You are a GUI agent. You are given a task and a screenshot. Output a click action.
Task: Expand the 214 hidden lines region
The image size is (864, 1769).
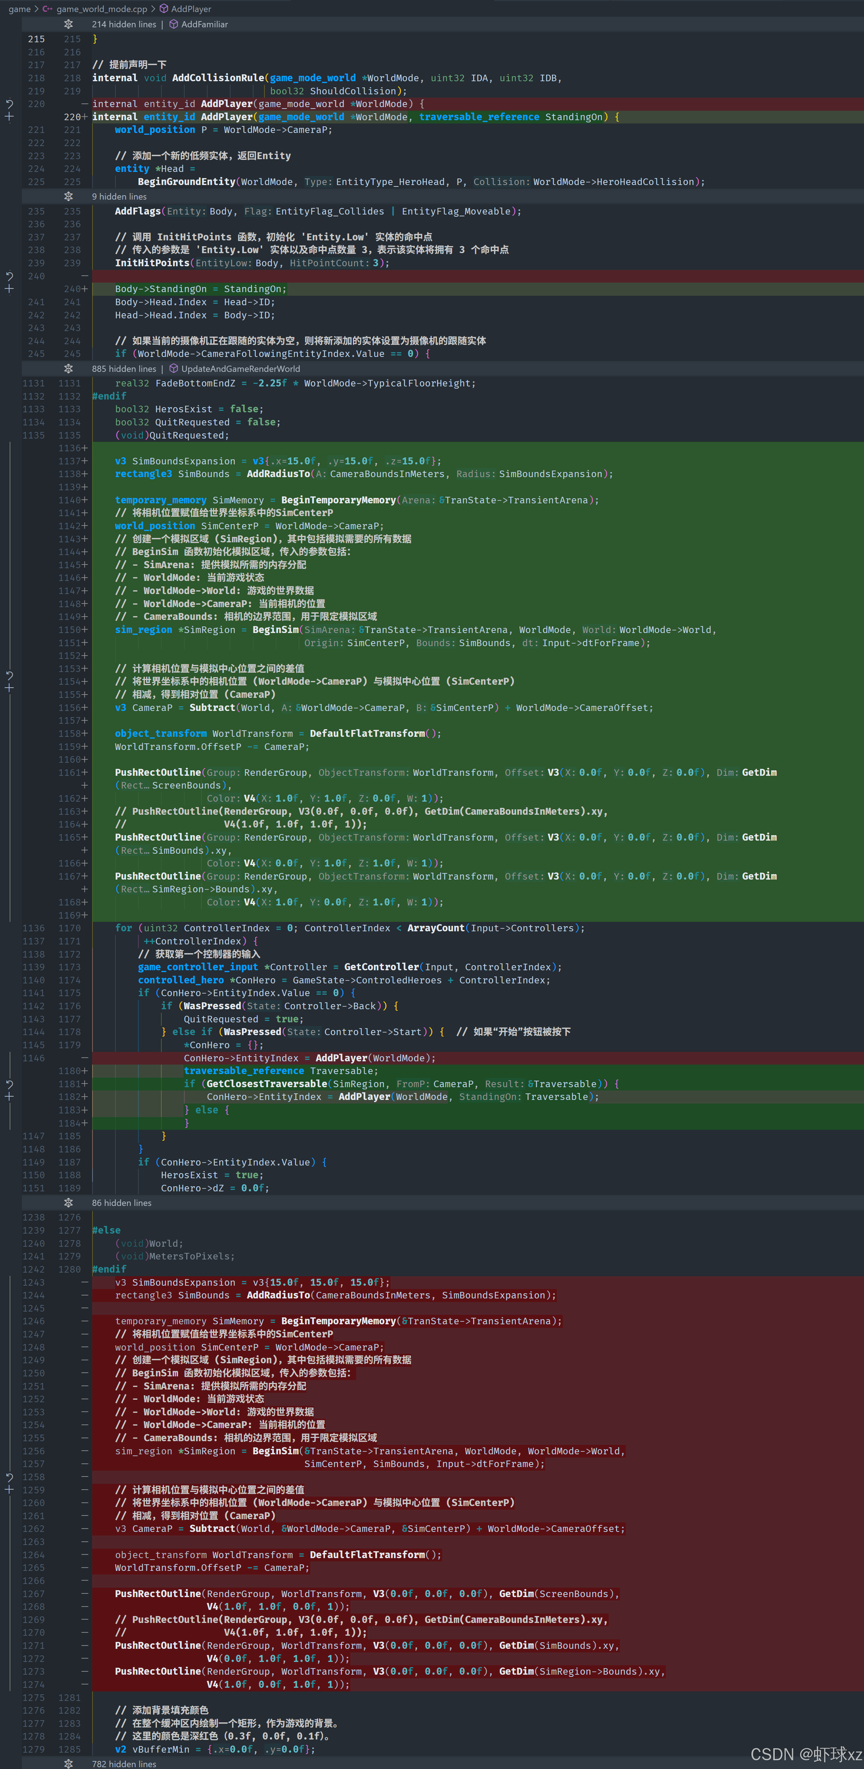(x=69, y=24)
